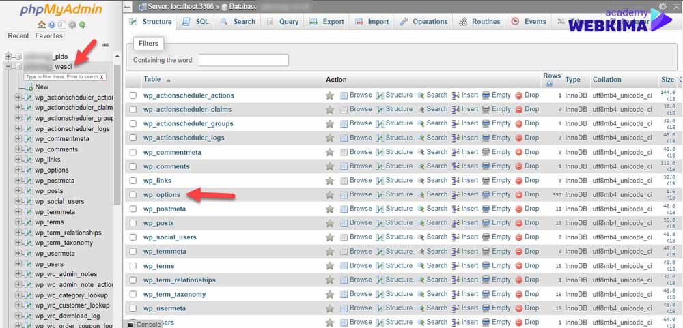Expand wp_posts node in sidebar tree
683x328 pixels.
click(18, 191)
